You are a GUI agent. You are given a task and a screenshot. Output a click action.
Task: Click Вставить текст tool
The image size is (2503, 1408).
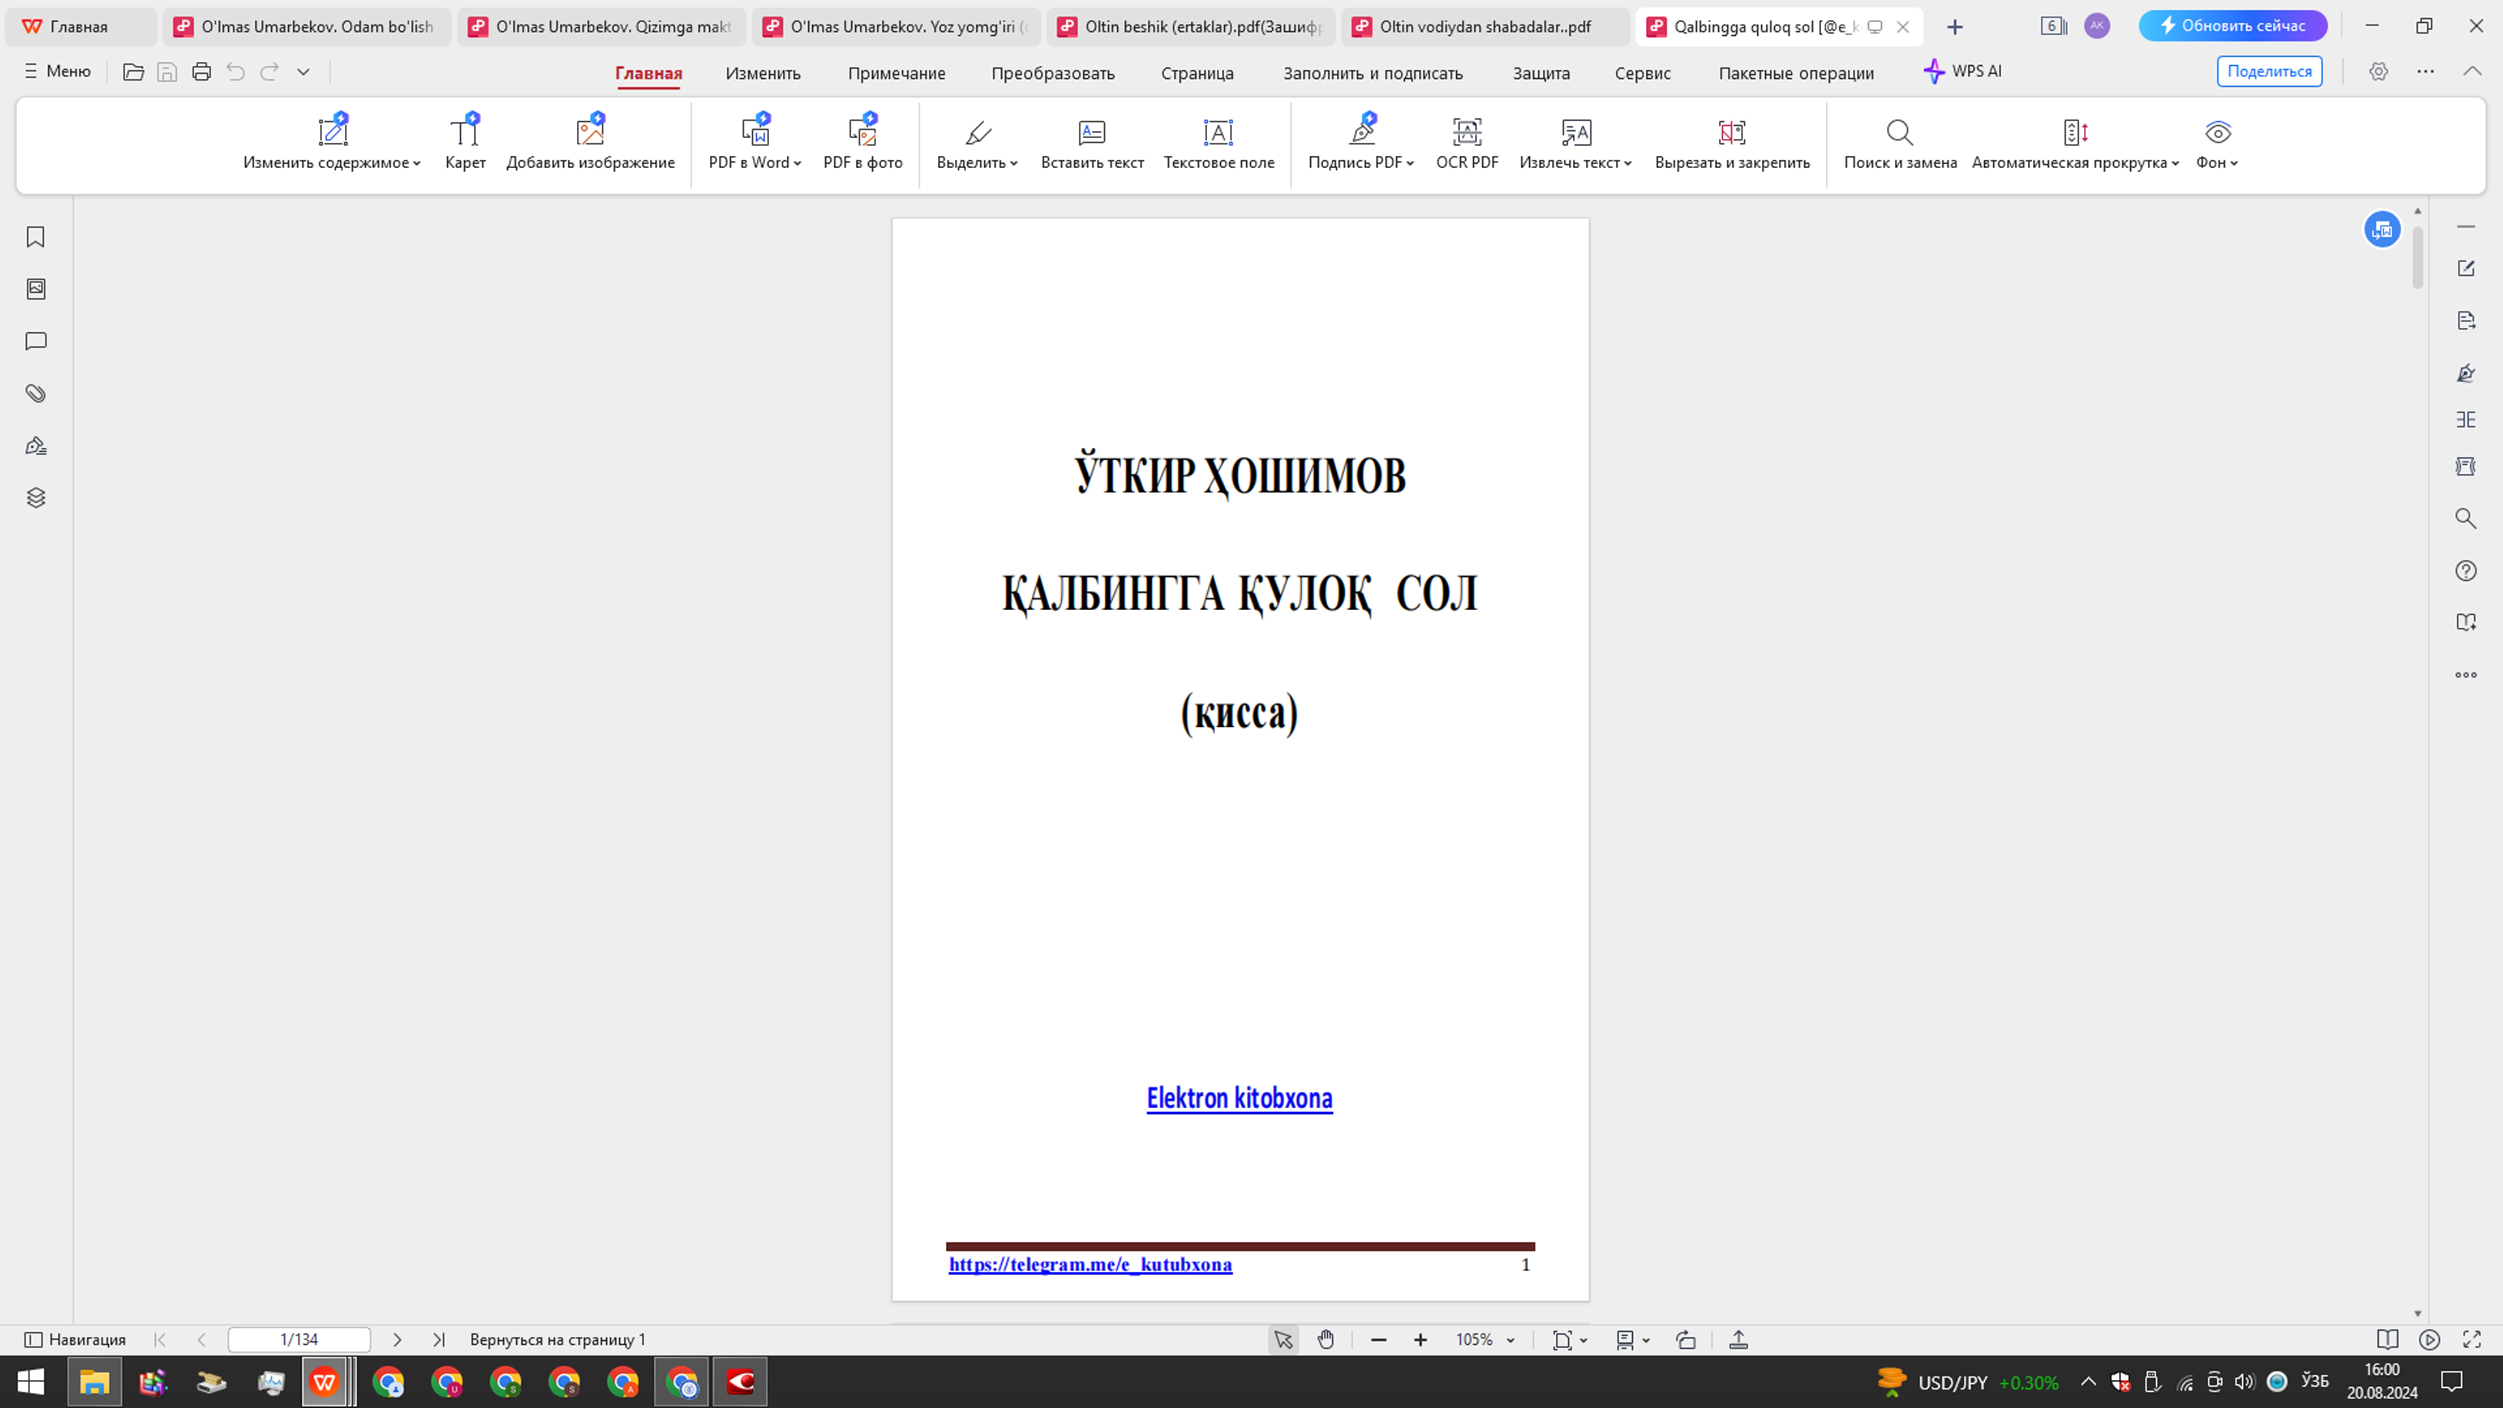click(1092, 143)
